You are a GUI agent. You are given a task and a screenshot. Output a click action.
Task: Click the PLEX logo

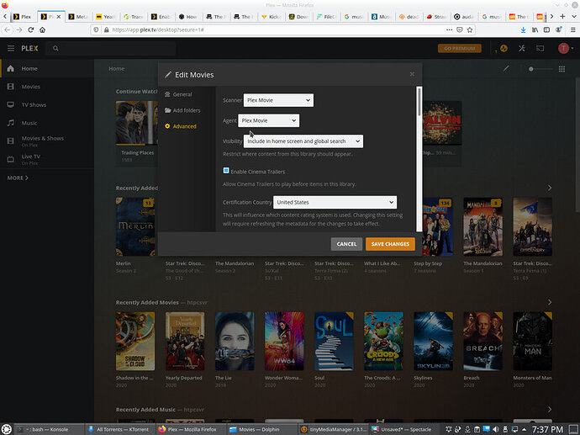click(29, 49)
